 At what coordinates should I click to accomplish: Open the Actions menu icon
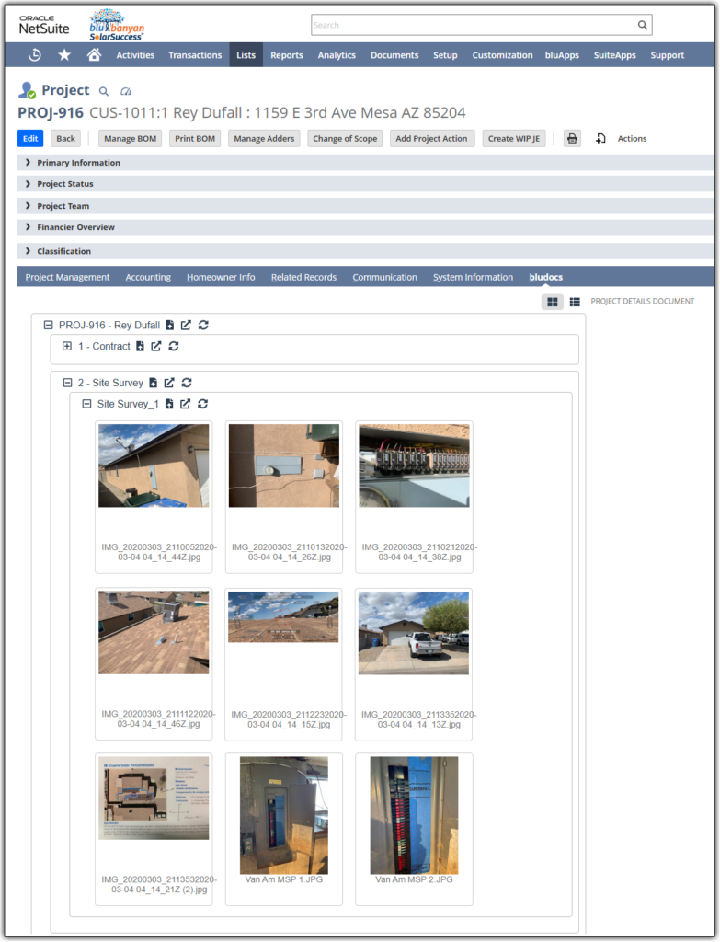(600, 138)
